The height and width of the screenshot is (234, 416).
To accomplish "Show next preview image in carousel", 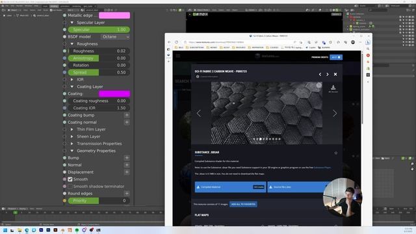I will tap(335, 113).
